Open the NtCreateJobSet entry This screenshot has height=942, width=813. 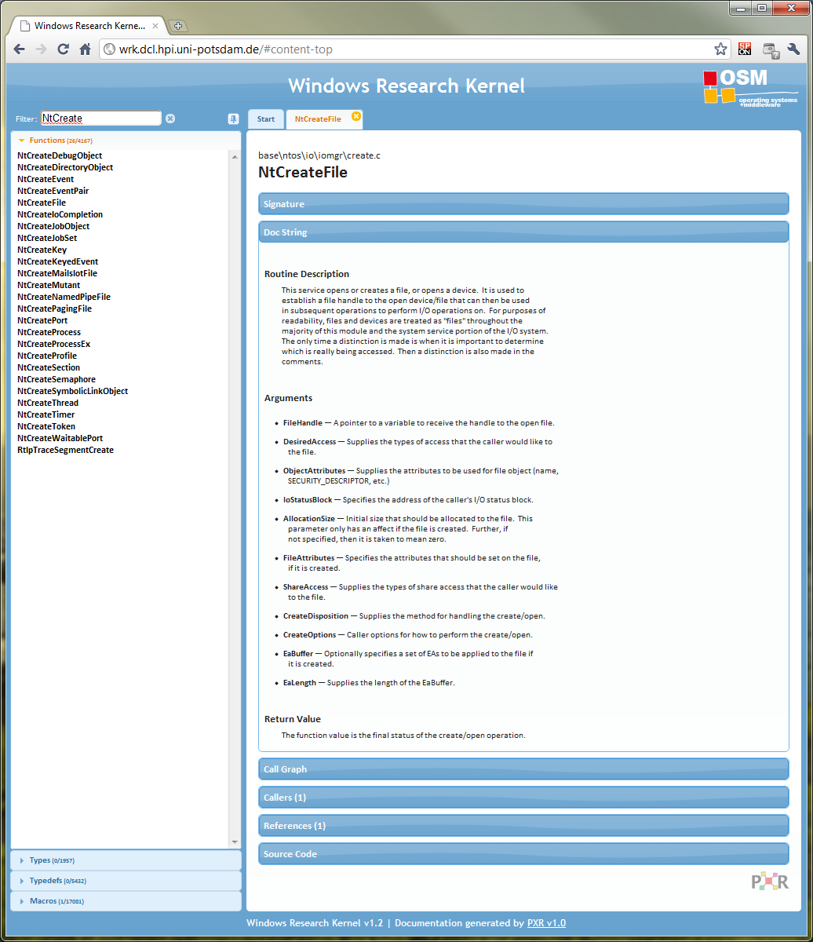click(x=47, y=238)
